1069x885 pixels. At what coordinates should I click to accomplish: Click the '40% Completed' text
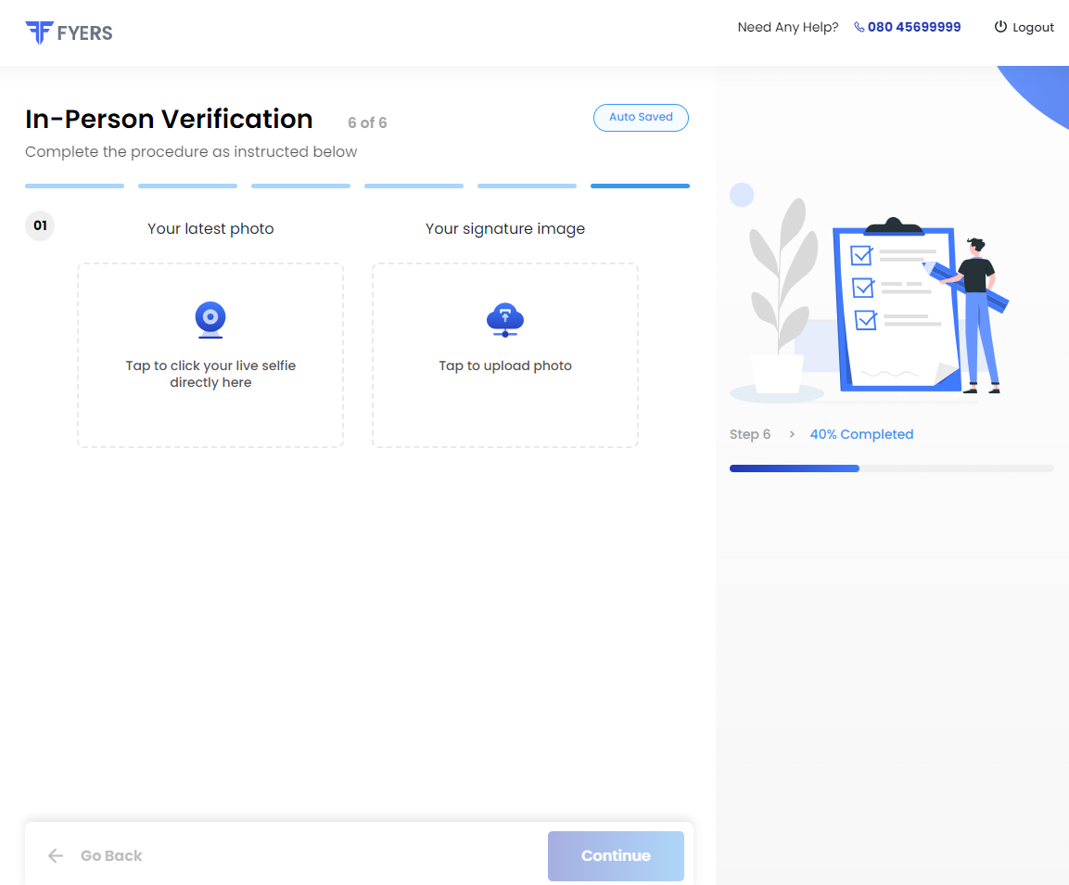click(861, 435)
